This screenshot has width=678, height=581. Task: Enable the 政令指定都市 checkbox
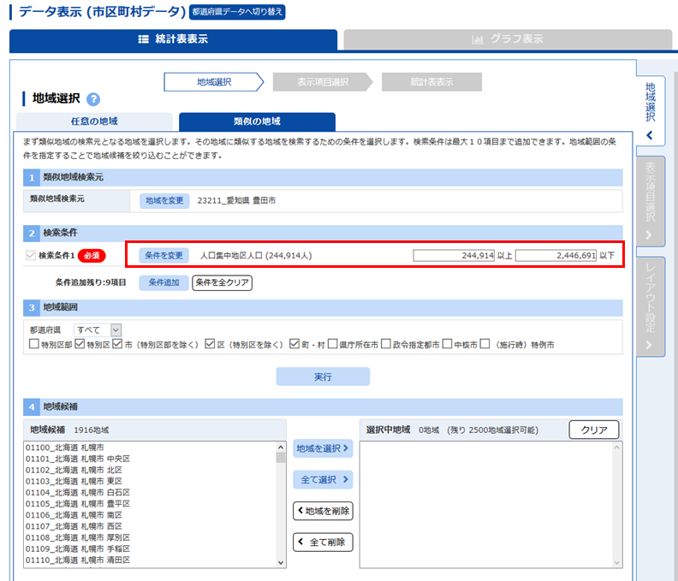click(386, 345)
